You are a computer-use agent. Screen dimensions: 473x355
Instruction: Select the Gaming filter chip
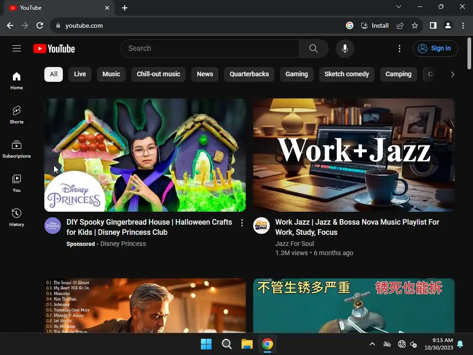tap(297, 74)
